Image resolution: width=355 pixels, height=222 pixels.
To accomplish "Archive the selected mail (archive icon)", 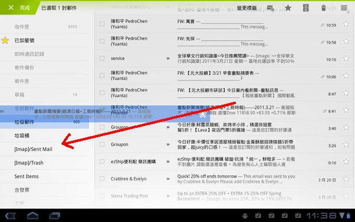I will 306,8.
